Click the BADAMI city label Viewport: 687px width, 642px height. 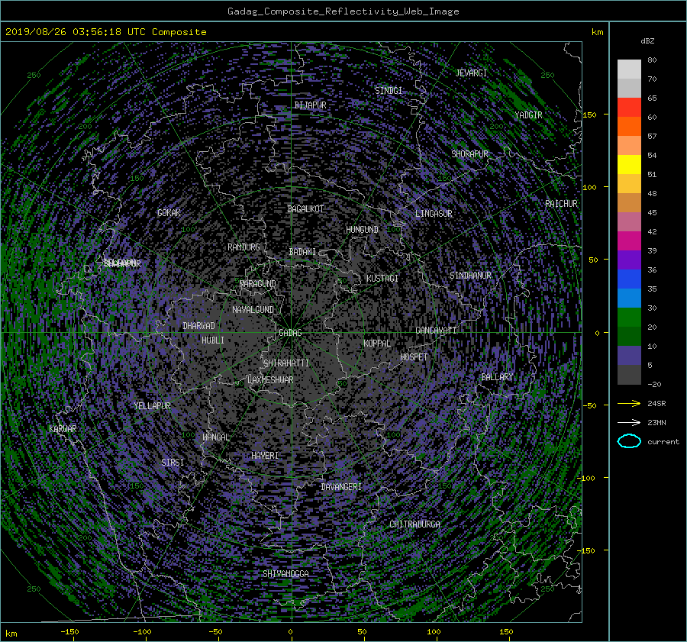(x=302, y=252)
